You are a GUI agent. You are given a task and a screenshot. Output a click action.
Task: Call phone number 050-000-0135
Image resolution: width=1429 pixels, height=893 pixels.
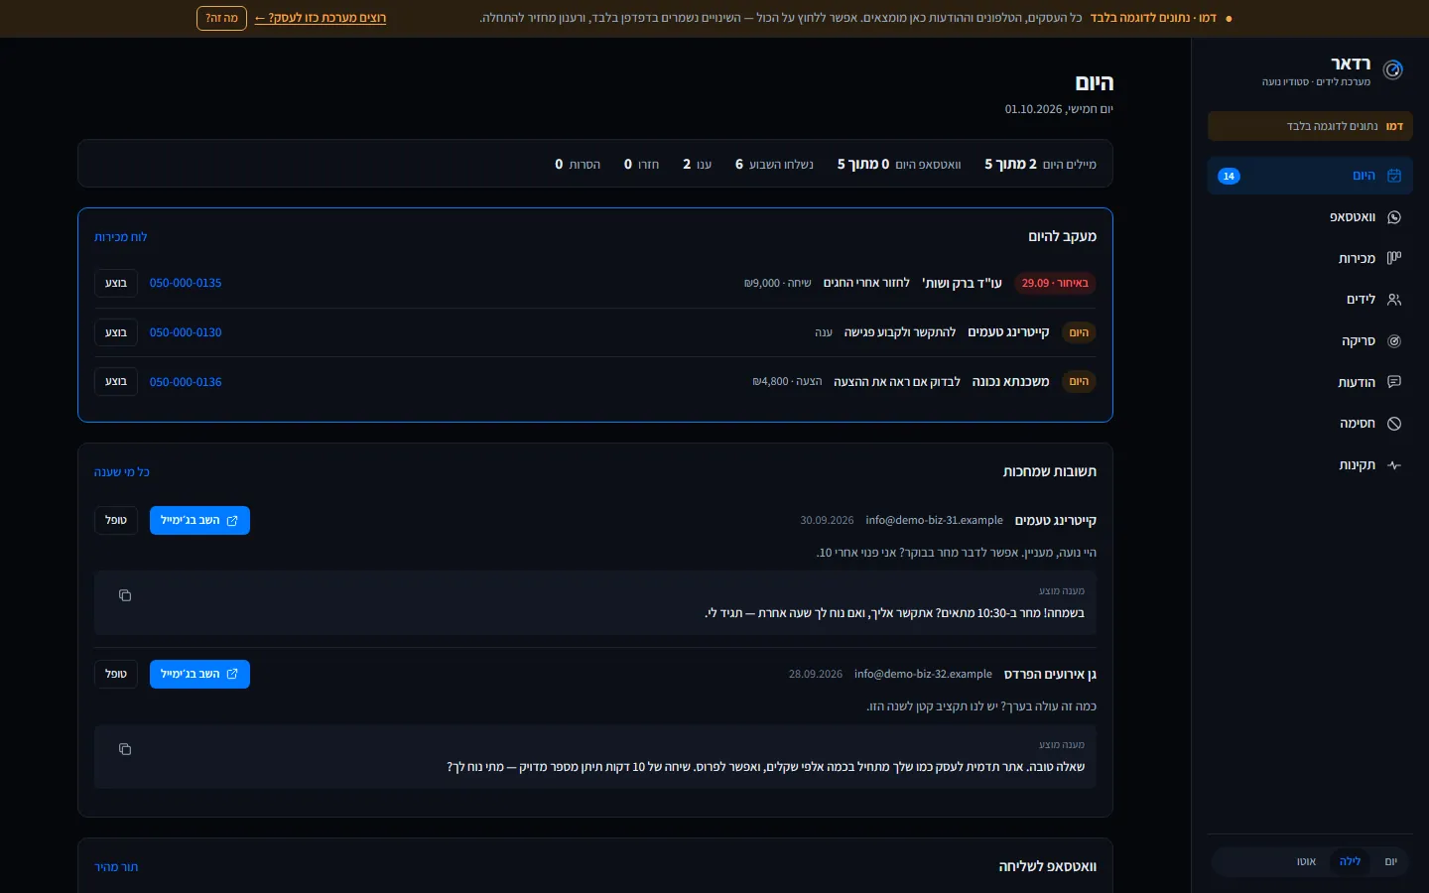186,283
